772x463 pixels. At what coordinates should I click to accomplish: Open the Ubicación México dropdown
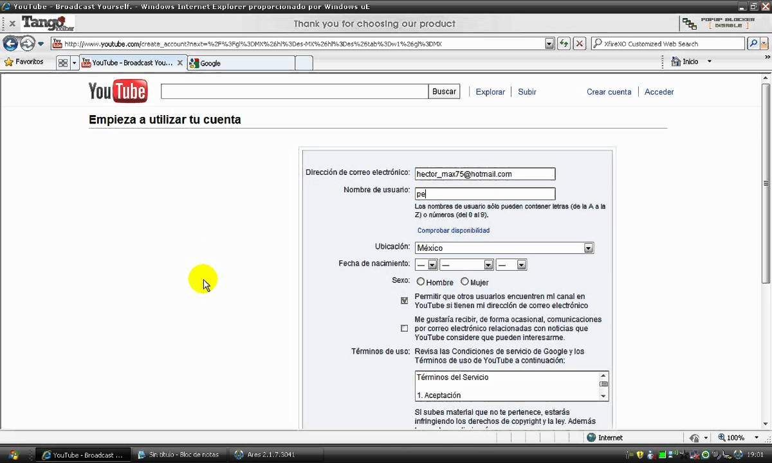click(x=504, y=248)
